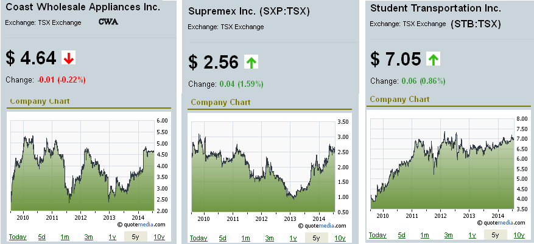Image resolution: width=534 pixels, height=244 pixels.
Task: Select 5y tab under Coast Wholesale chart
Action: pos(136,237)
